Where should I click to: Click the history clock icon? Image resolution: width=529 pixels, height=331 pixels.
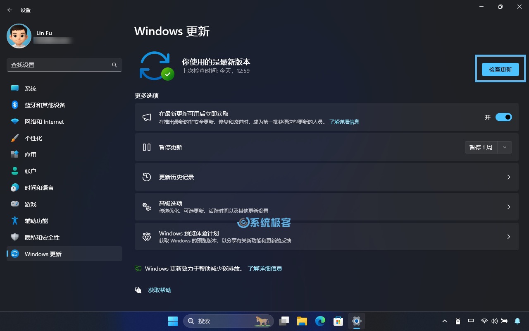147,177
